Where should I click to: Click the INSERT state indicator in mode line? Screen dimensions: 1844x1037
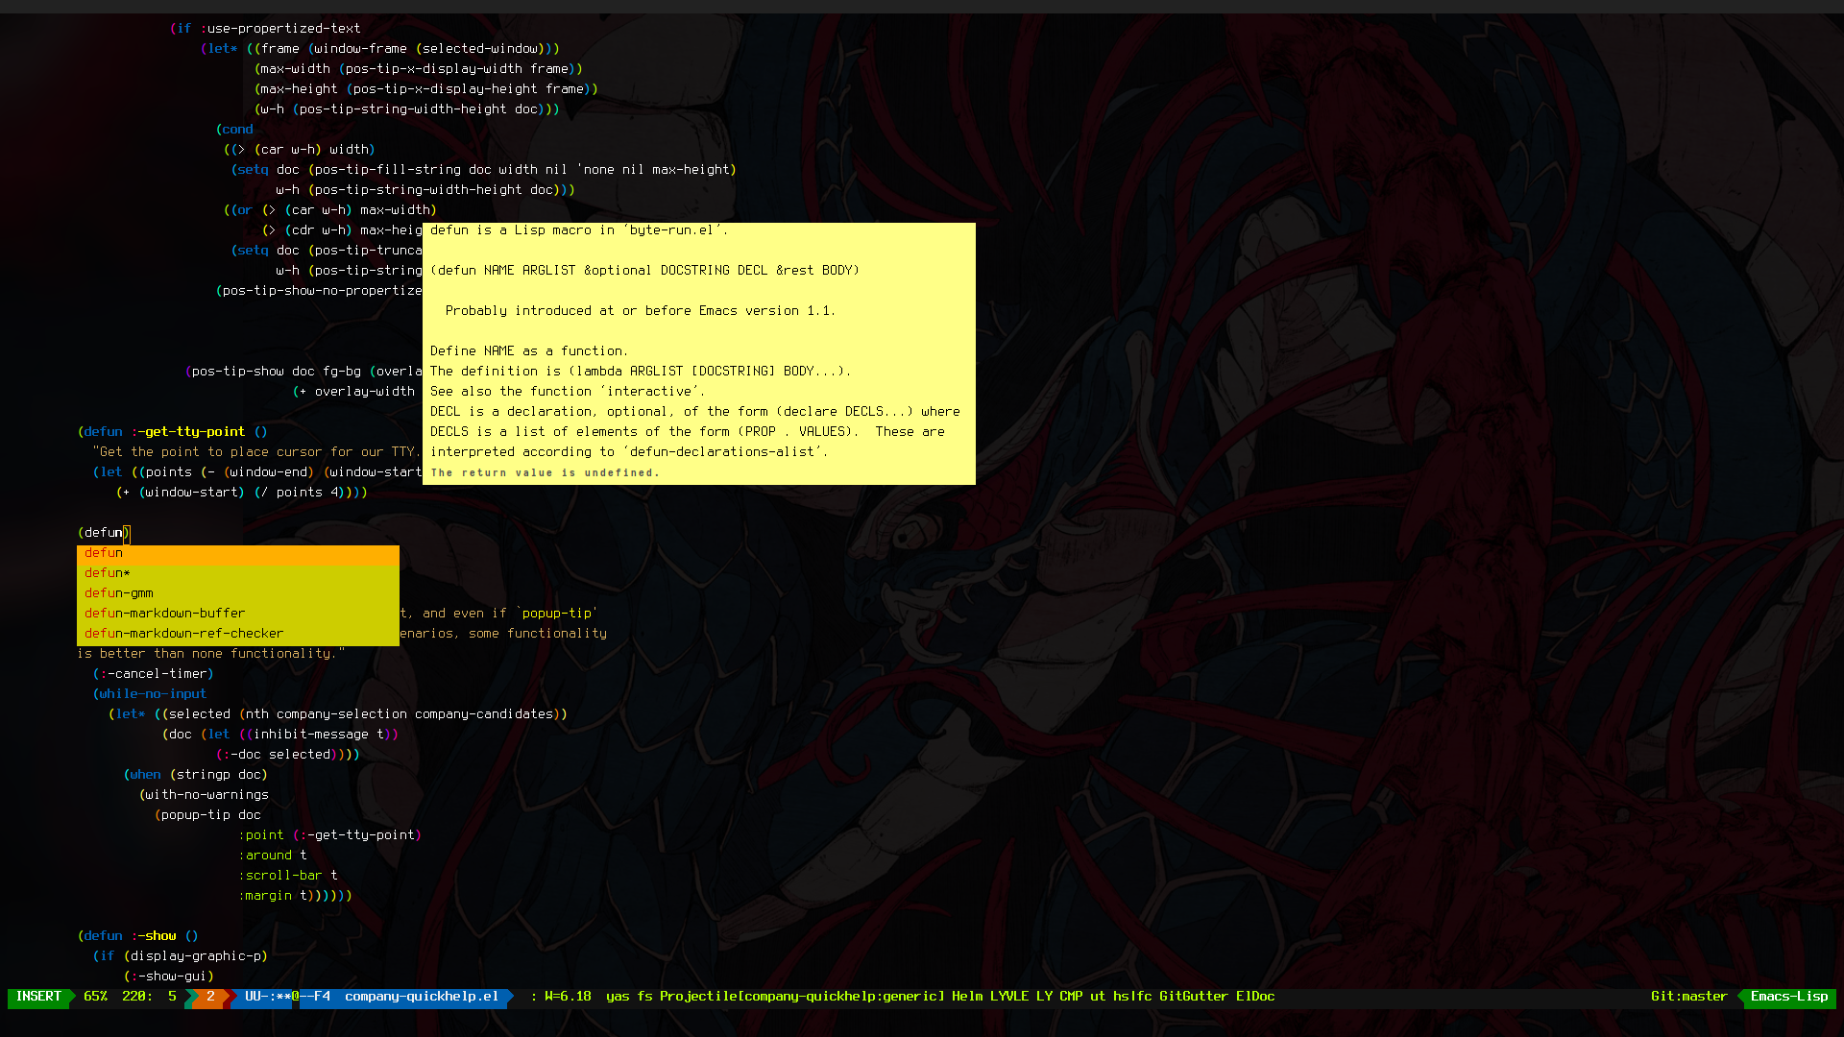click(38, 997)
